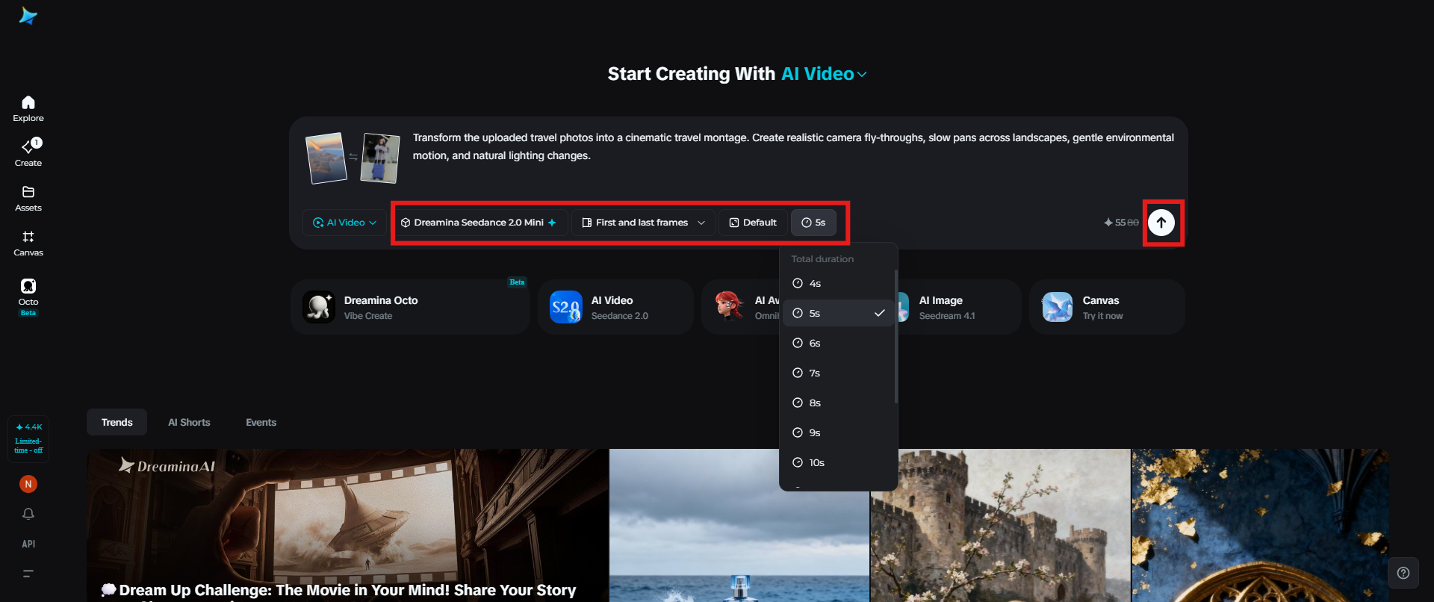Open the AI Video mode selector
The width and height of the screenshot is (1434, 602).
click(x=344, y=223)
